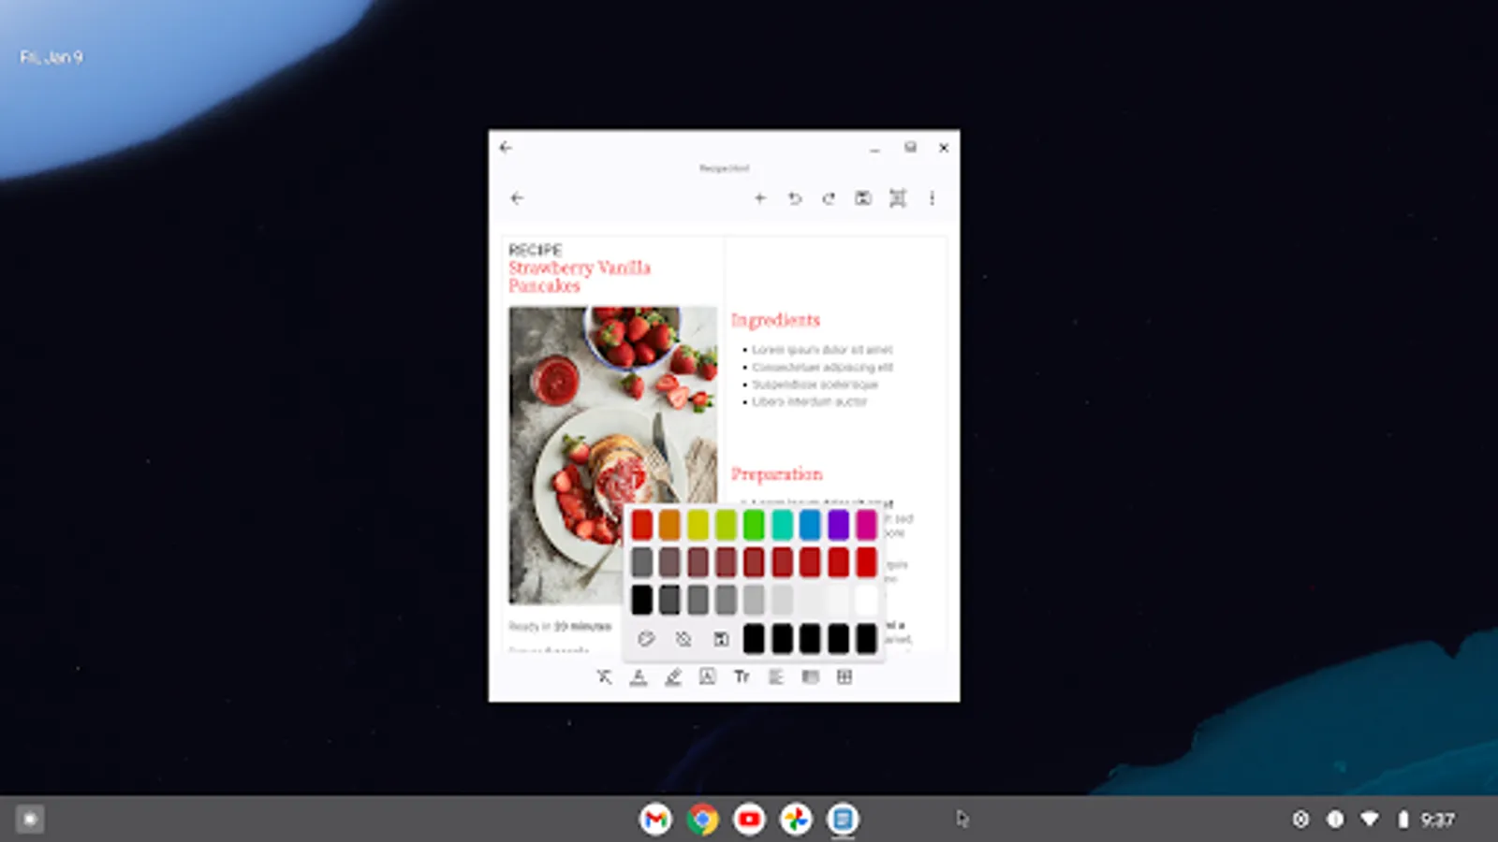Image resolution: width=1498 pixels, height=842 pixels.
Task: Open the Tr font options tool
Action: 741,676
